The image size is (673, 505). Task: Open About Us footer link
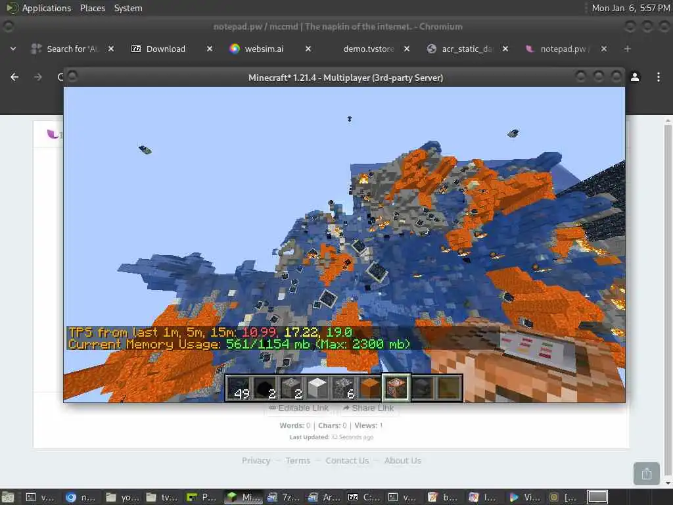[403, 461]
